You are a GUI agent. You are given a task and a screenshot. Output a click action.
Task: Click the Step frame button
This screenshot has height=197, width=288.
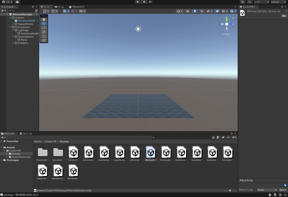tap(150, 2)
